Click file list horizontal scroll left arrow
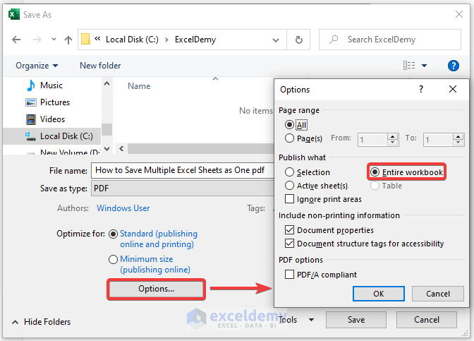474x341 pixels. coord(121,148)
